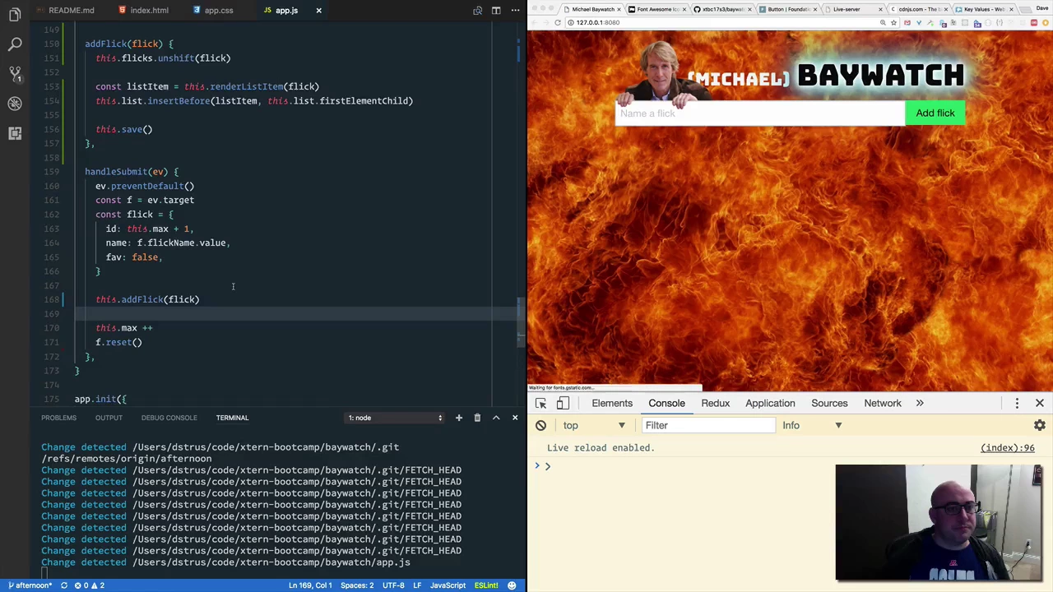Viewport: 1053px width, 592px height.
Task: Click the console Filter input field
Action: pyautogui.click(x=708, y=425)
